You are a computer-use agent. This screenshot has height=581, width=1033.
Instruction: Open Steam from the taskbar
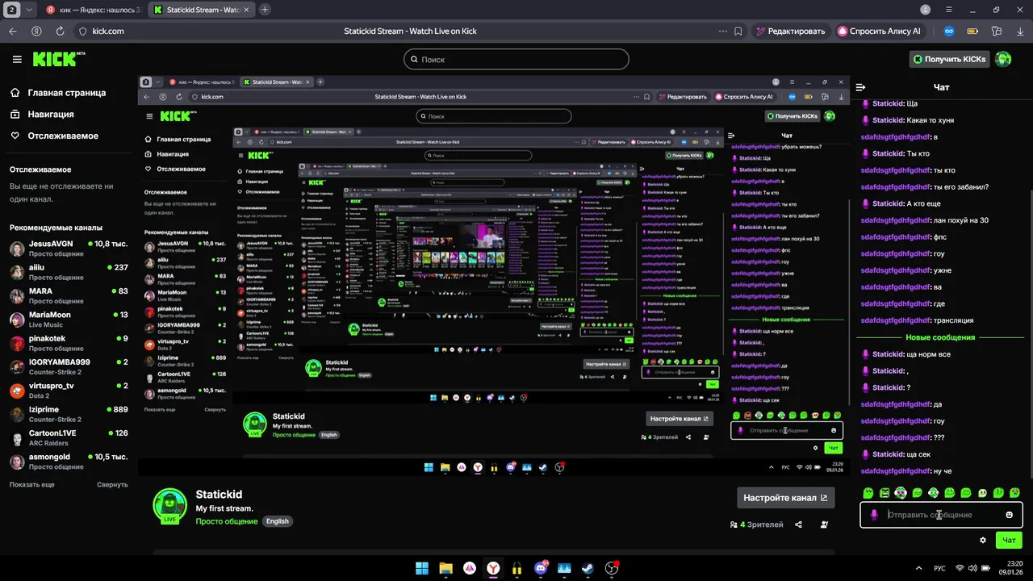(588, 568)
